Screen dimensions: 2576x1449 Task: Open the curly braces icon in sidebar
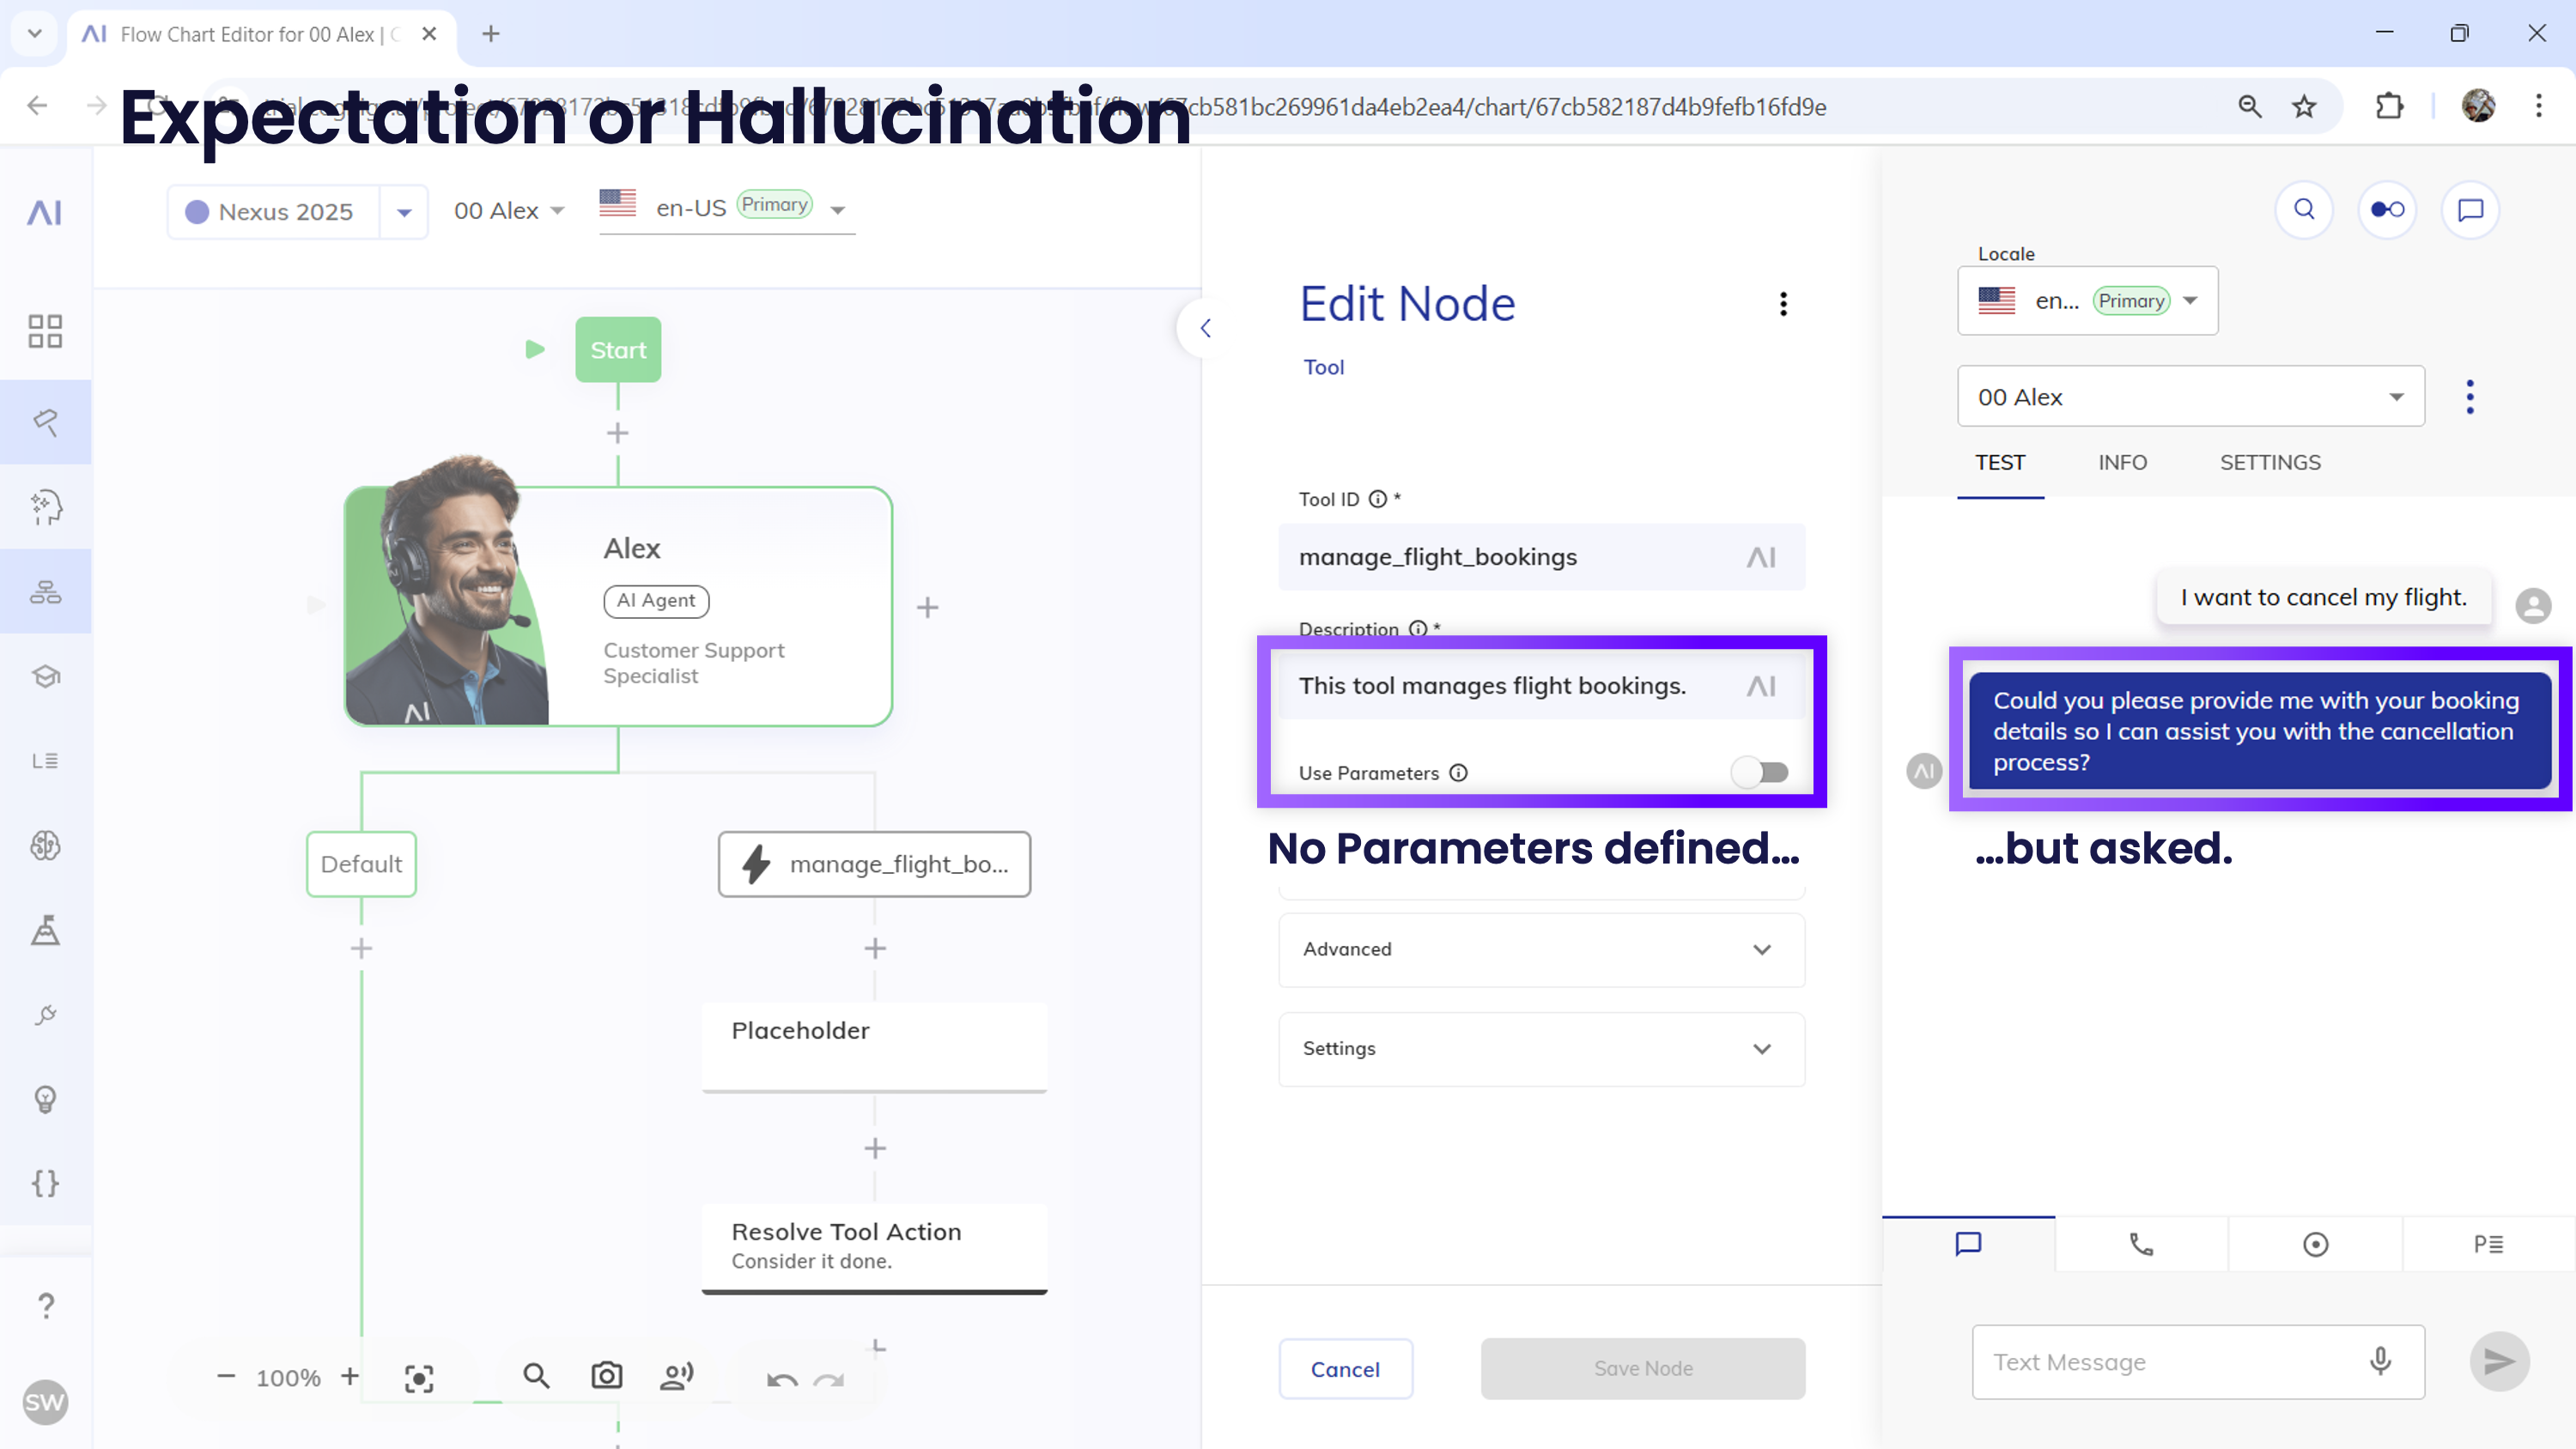45,1183
